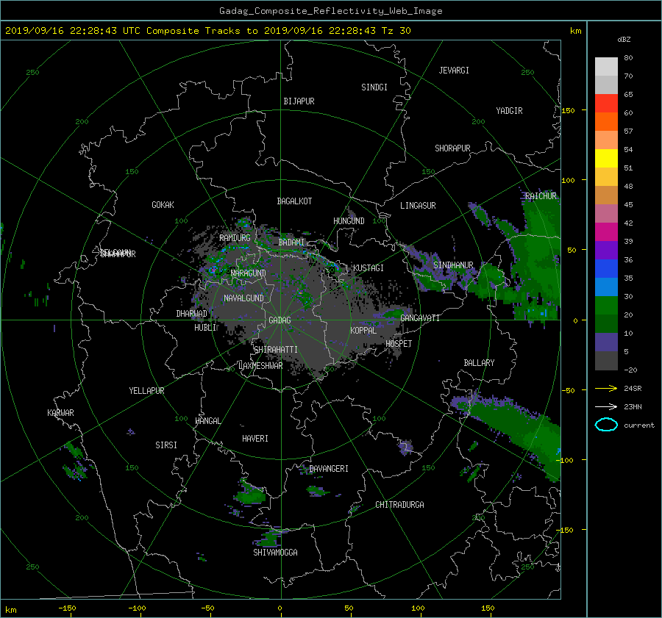Screen dimensions: 662x618
Task: Select the yellow 54 dBZ color swatch
Action: [x=606, y=159]
